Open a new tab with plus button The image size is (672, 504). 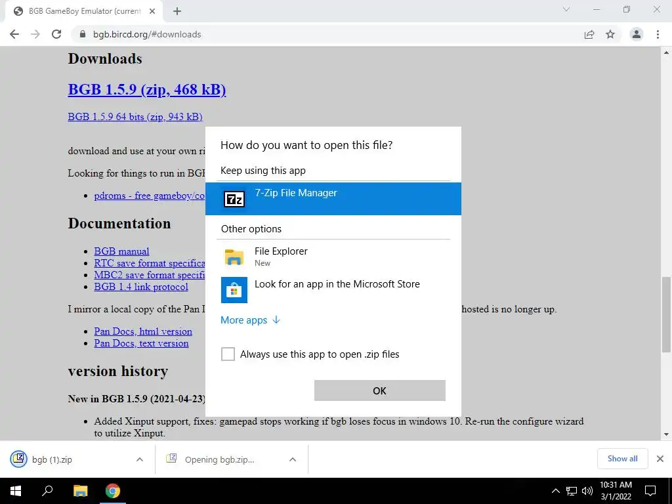tap(177, 11)
